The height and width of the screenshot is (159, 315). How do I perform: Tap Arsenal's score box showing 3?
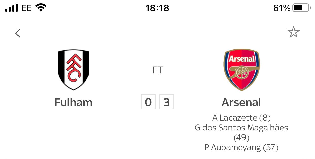coord(166,102)
